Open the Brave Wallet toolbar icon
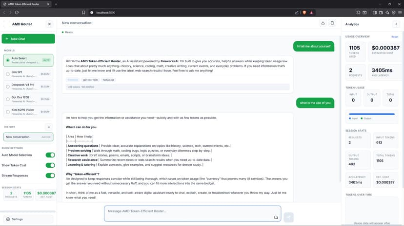The image size is (404, 226). pyautogui.click(x=381, y=12)
